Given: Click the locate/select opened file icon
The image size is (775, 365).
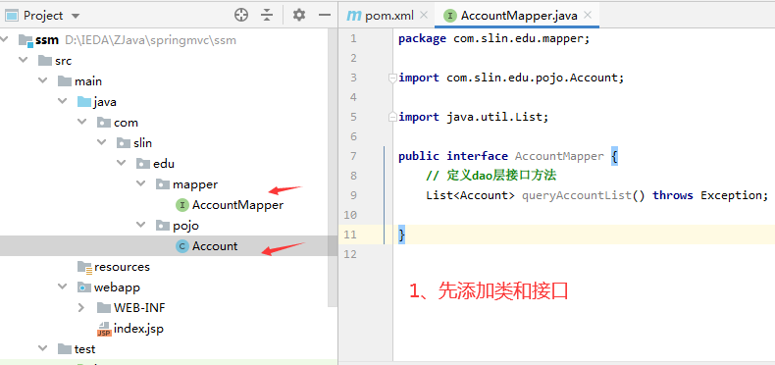Looking at the screenshot, I should tap(240, 16).
